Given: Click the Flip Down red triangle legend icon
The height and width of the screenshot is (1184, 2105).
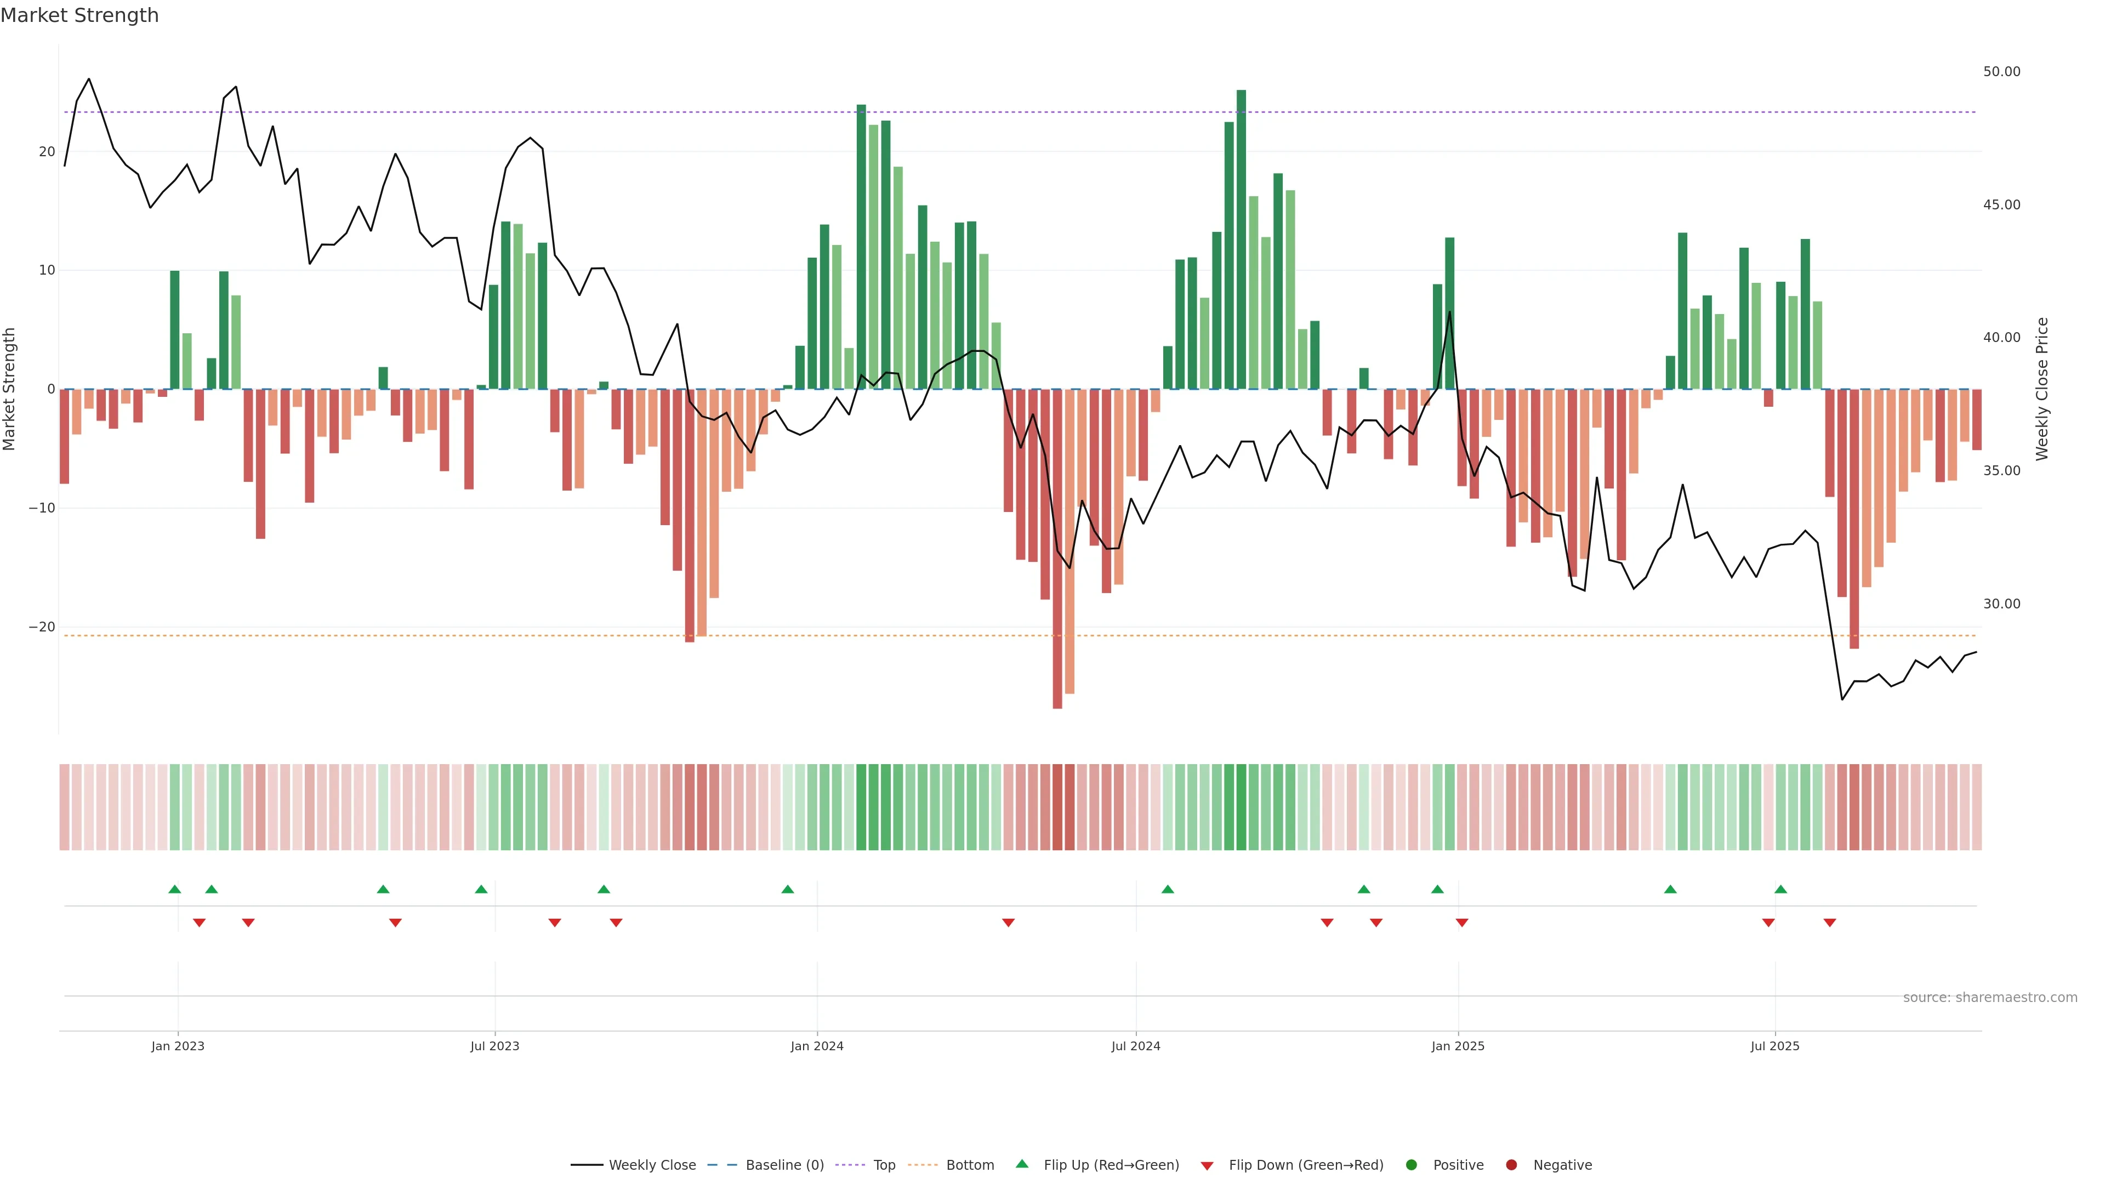Looking at the screenshot, I should 1207,1166.
